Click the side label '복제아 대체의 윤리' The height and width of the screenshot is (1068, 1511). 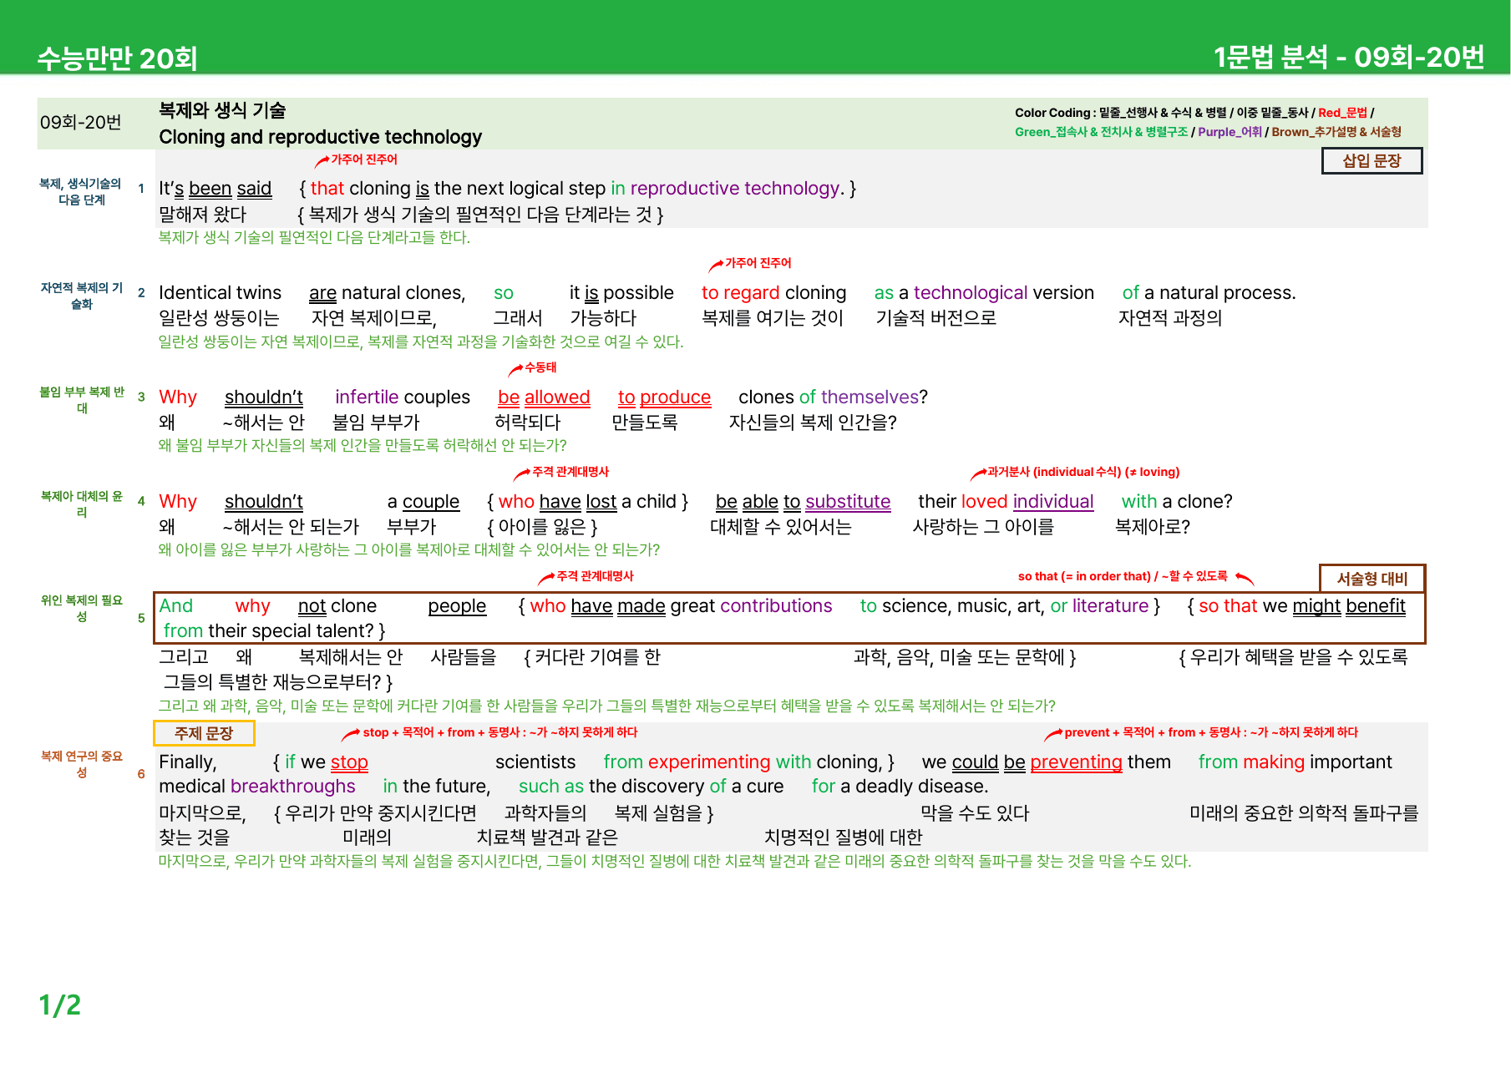click(x=81, y=505)
